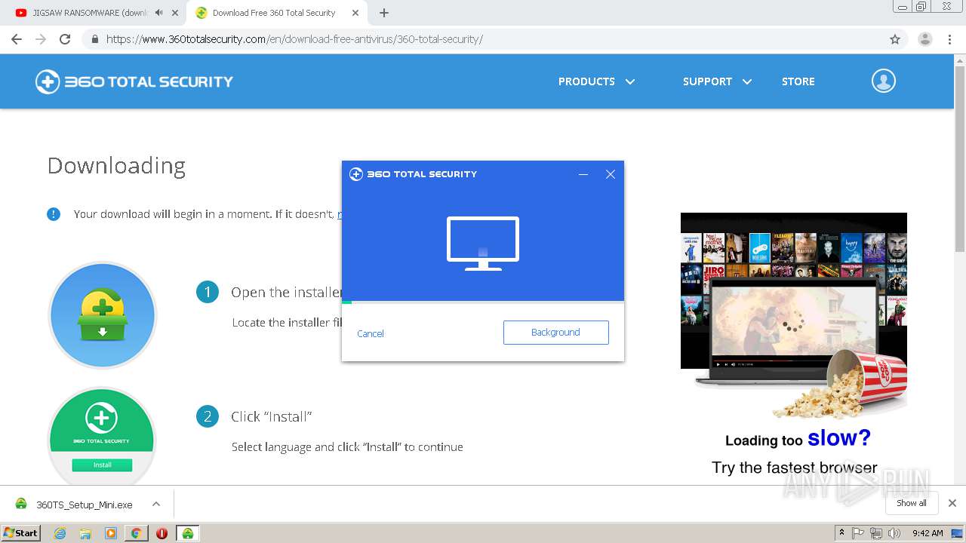Image resolution: width=966 pixels, height=543 pixels.
Task: Click the "Downloading" heading
Action: click(116, 166)
